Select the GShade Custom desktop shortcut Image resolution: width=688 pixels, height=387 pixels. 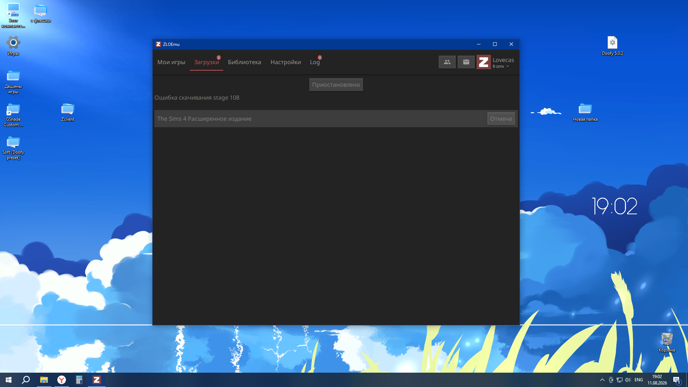click(13, 115)
